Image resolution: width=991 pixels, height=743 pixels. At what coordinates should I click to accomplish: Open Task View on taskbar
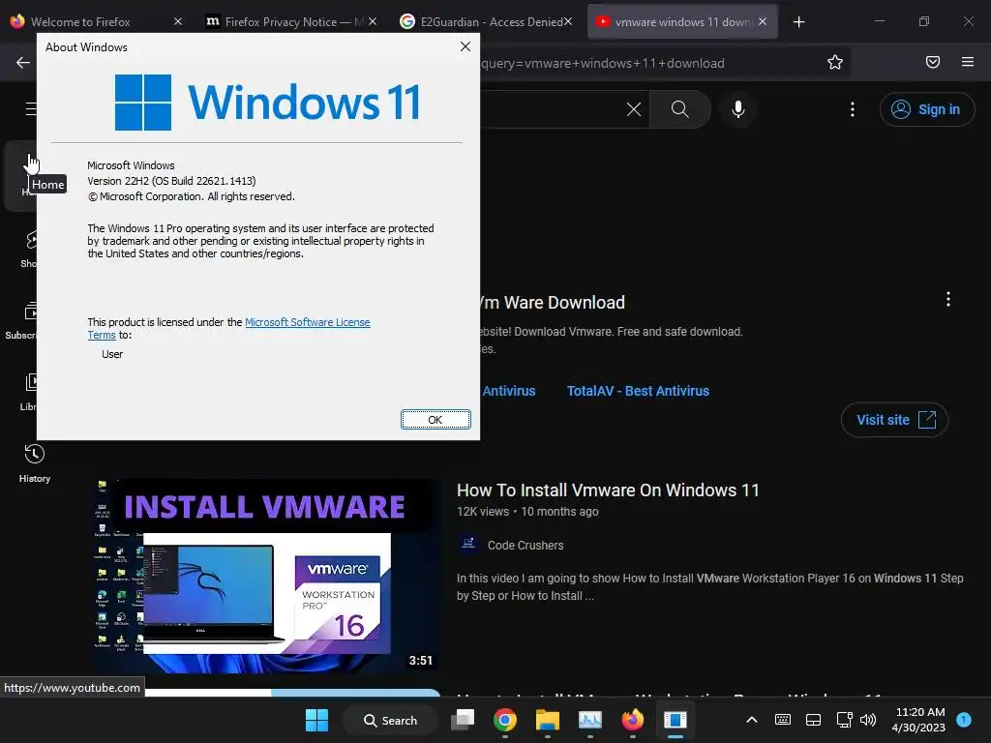(463, 720)
